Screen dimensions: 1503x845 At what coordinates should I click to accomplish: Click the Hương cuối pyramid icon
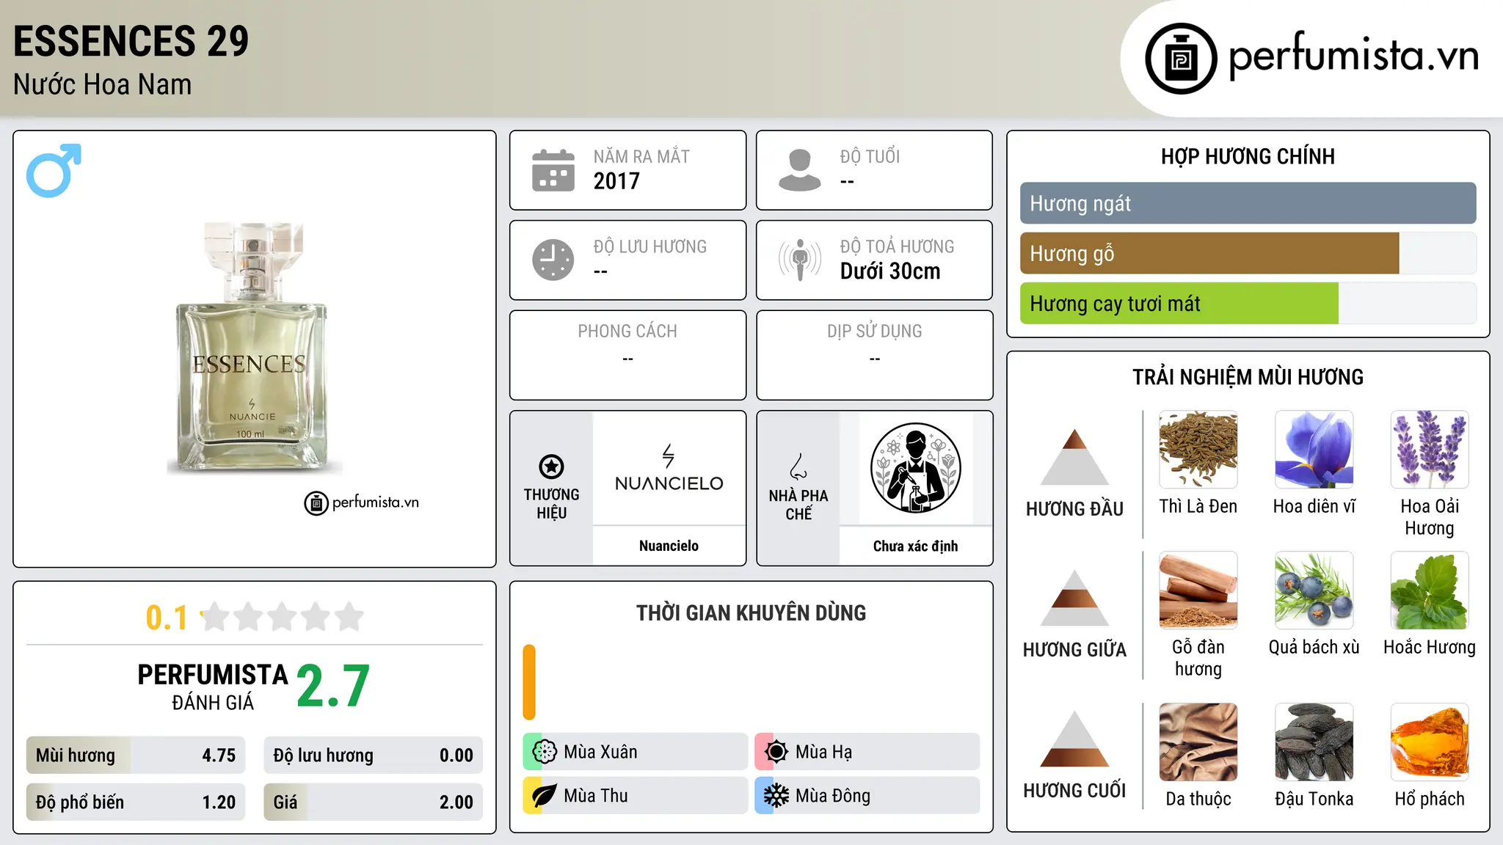point(1074,739)
